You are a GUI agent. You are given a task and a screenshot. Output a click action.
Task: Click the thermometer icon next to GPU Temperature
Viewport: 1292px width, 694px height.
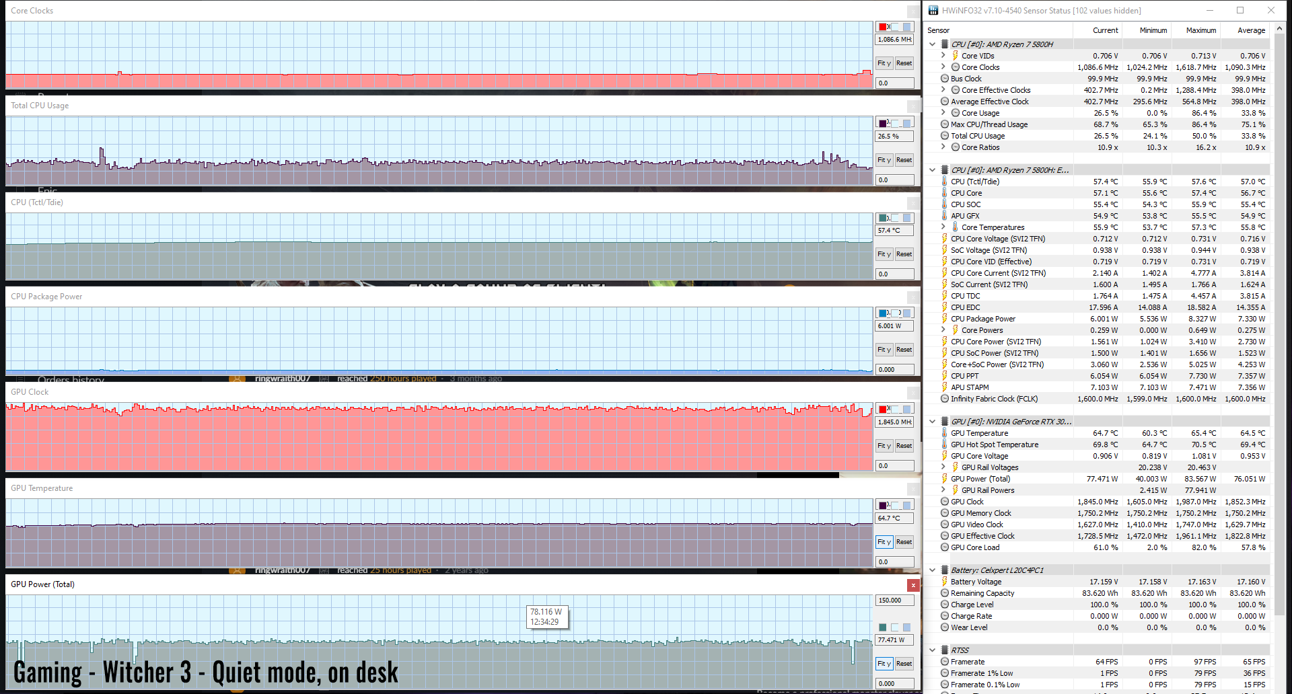click(x=945, y=433)
